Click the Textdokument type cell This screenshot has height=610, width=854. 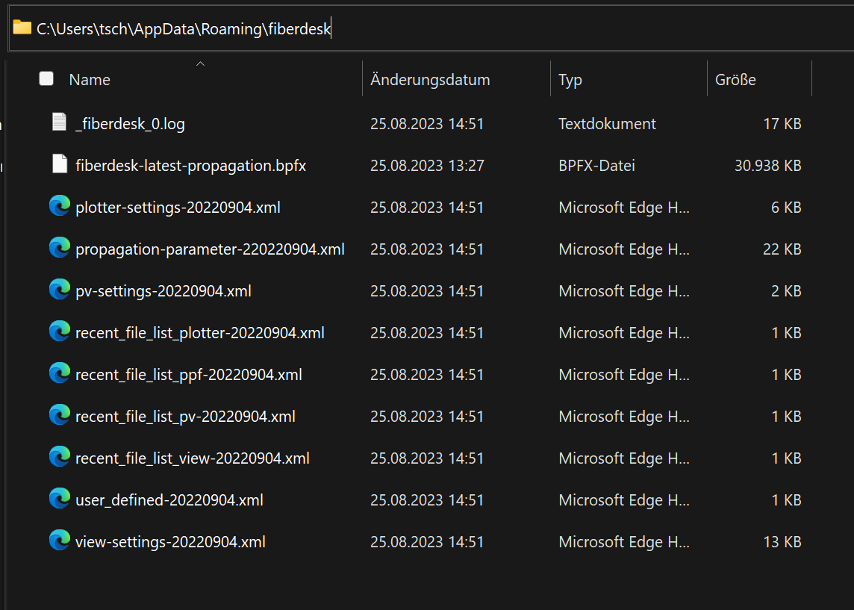[x=607, y=124]
